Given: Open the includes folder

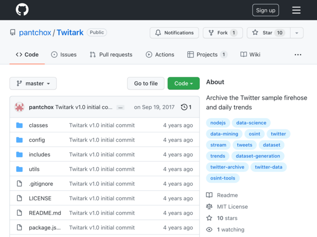Looking at the screenshot, I should pos(40,155).
